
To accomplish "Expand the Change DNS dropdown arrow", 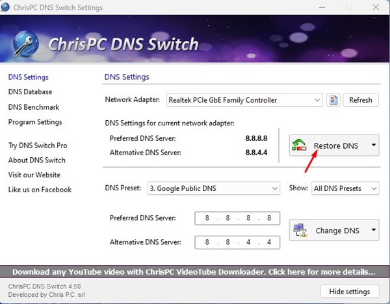I will (374, 230).
